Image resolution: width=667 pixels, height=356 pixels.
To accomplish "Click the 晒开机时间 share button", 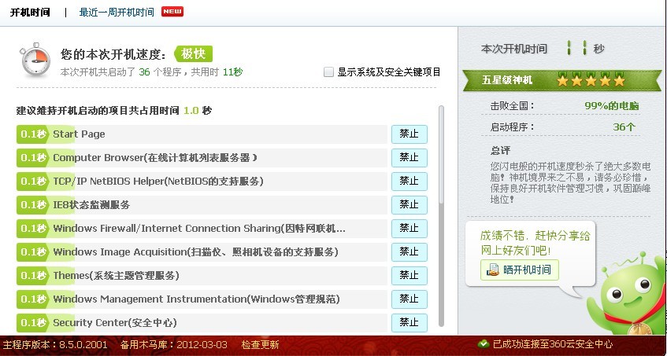I will click(520, 270).
